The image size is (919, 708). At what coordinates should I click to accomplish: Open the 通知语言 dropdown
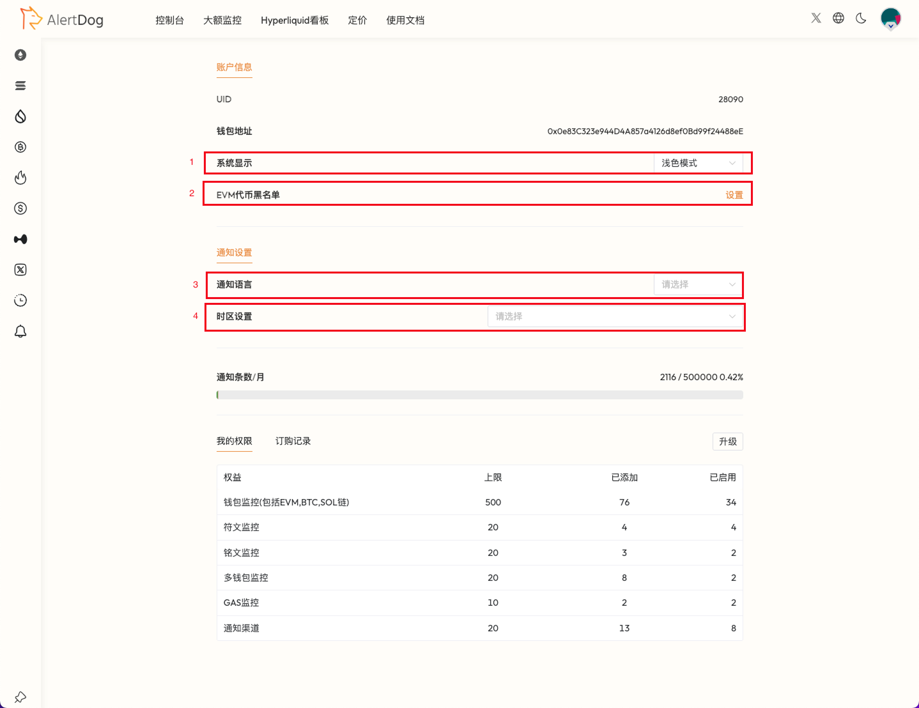coord(699,284)
